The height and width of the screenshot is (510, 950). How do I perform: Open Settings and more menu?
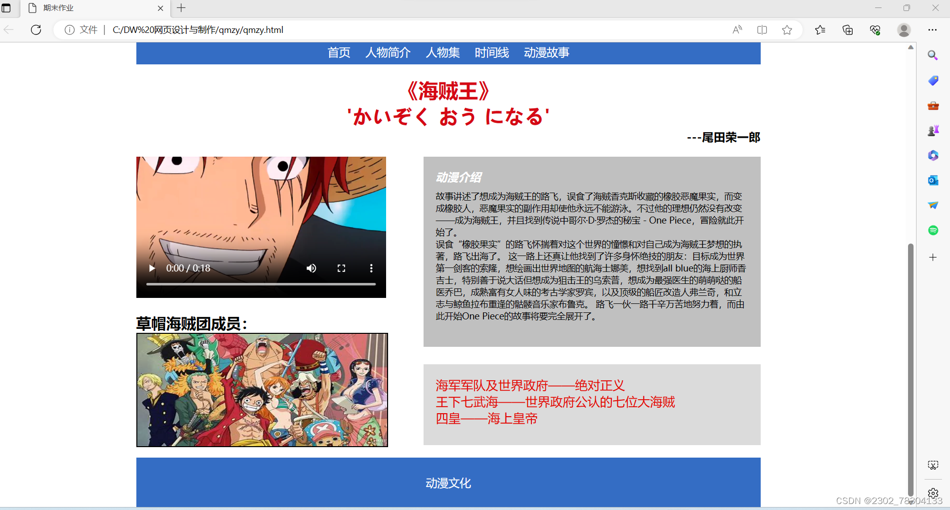coord(933,30)
